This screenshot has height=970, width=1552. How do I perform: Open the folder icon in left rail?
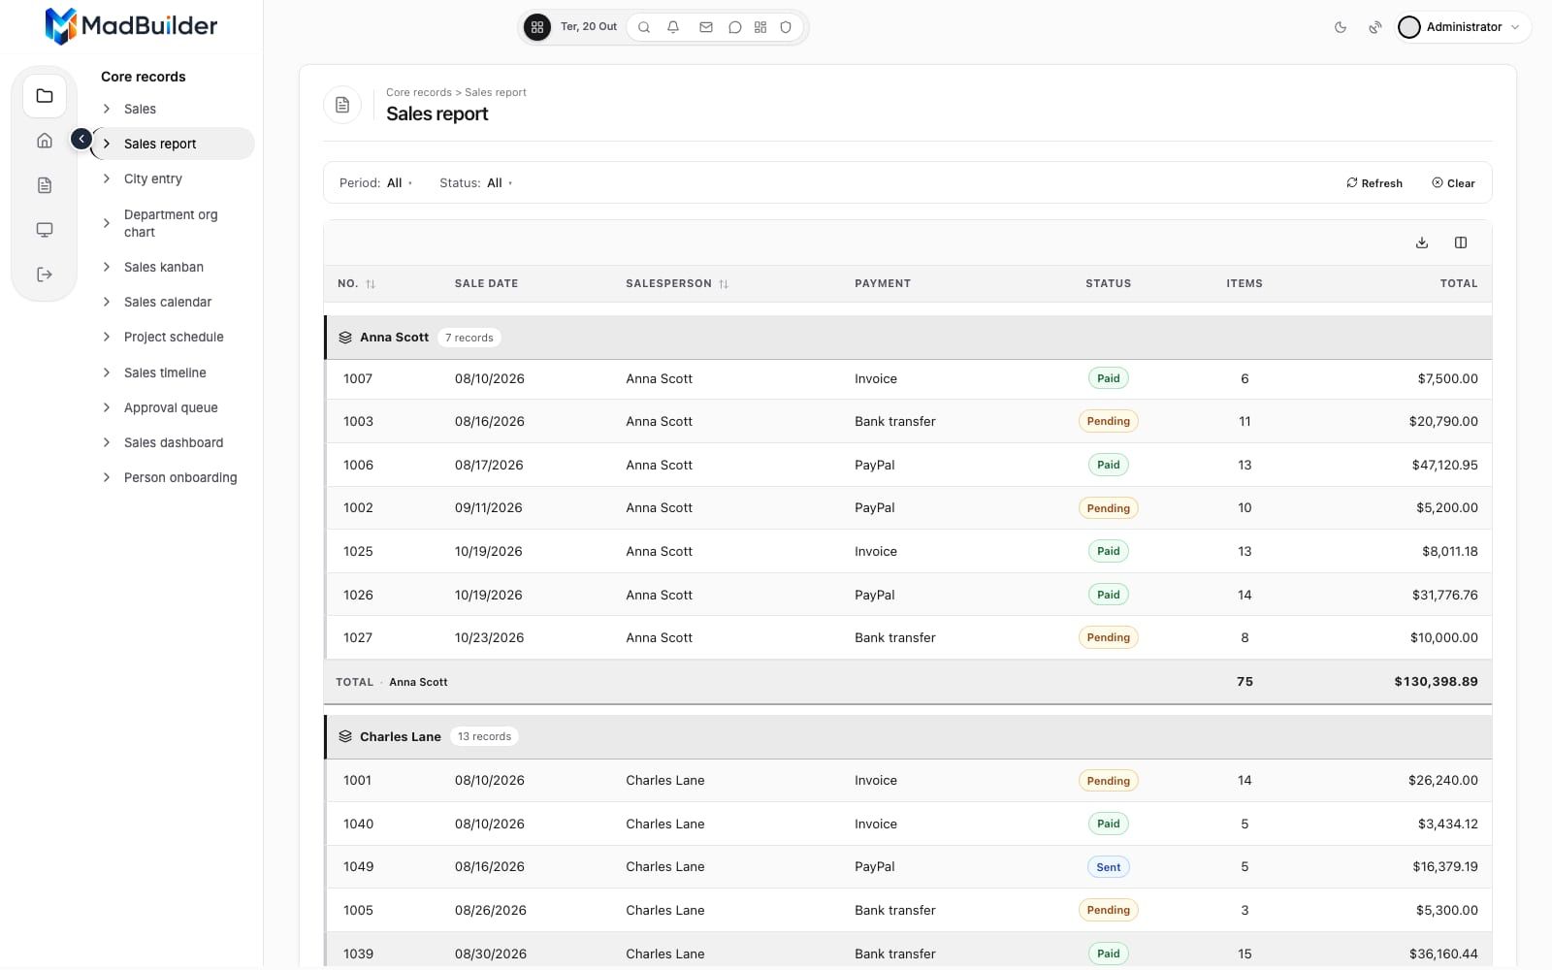(x=45, y=96)
